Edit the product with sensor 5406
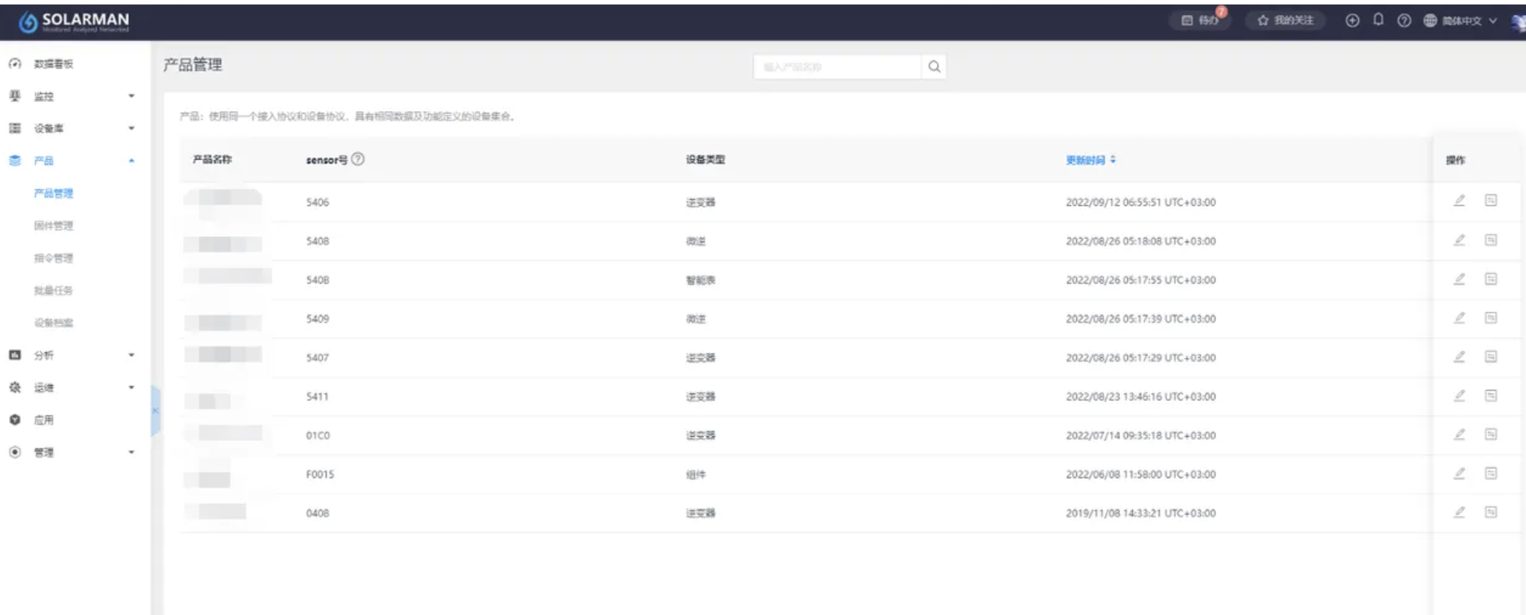1526x615 pixels. (1460, 201)
